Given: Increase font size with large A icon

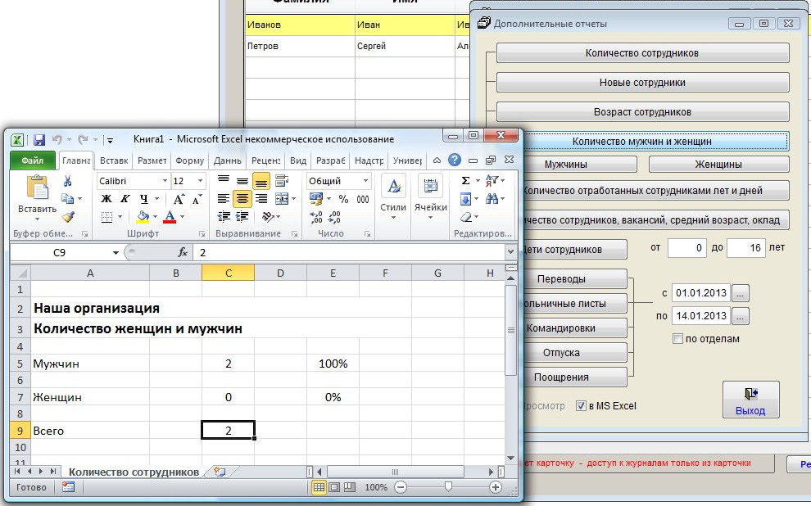Looking at the screenshot, I should [x=179, y=199].
